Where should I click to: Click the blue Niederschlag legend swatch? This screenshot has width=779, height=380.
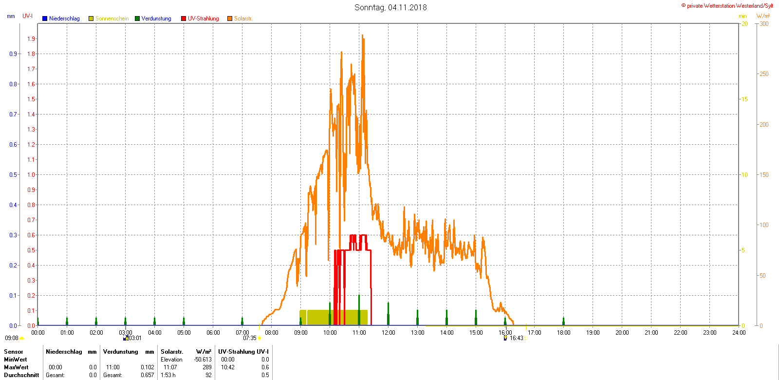[45, 19]
